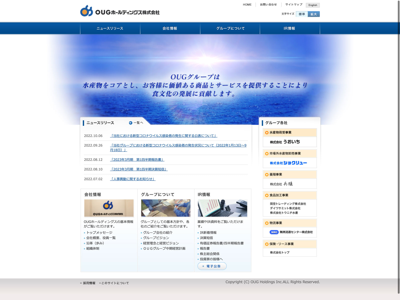This screenshot has height=300, width=400.
Task: Switch site language to English
Action: coord(312,5)
